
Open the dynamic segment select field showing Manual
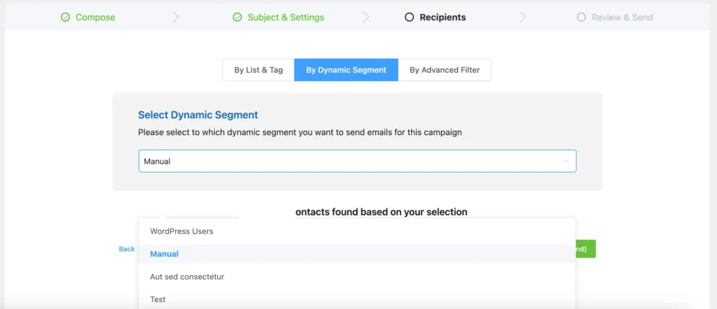click(x=350, y=161)
